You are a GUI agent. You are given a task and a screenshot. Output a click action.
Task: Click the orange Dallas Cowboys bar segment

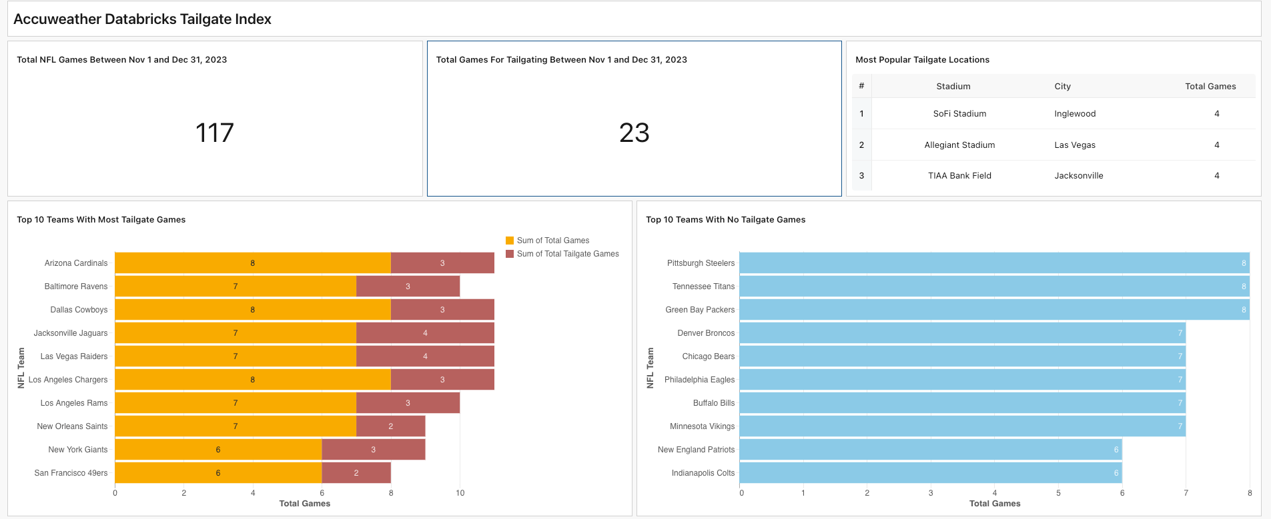pos(253,310)
